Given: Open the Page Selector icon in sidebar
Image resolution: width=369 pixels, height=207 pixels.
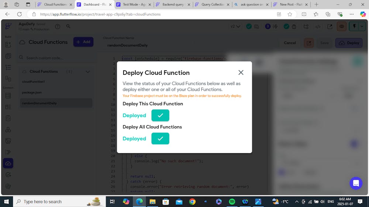Looking at the screenshot, I should coord(8,56).
